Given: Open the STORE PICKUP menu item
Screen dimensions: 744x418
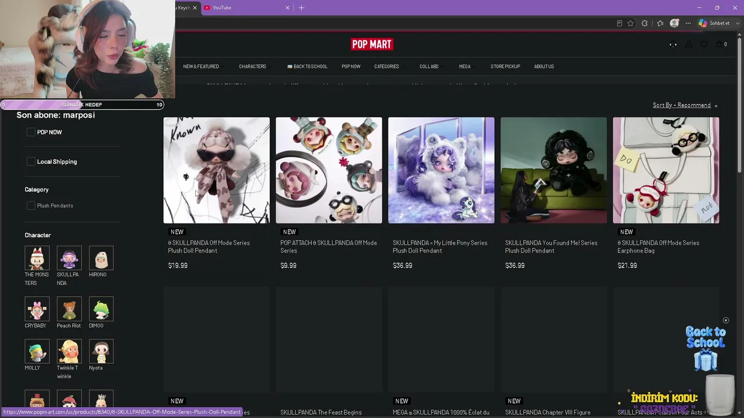Looking at the screenshot, I should click(x=505, y=66).
